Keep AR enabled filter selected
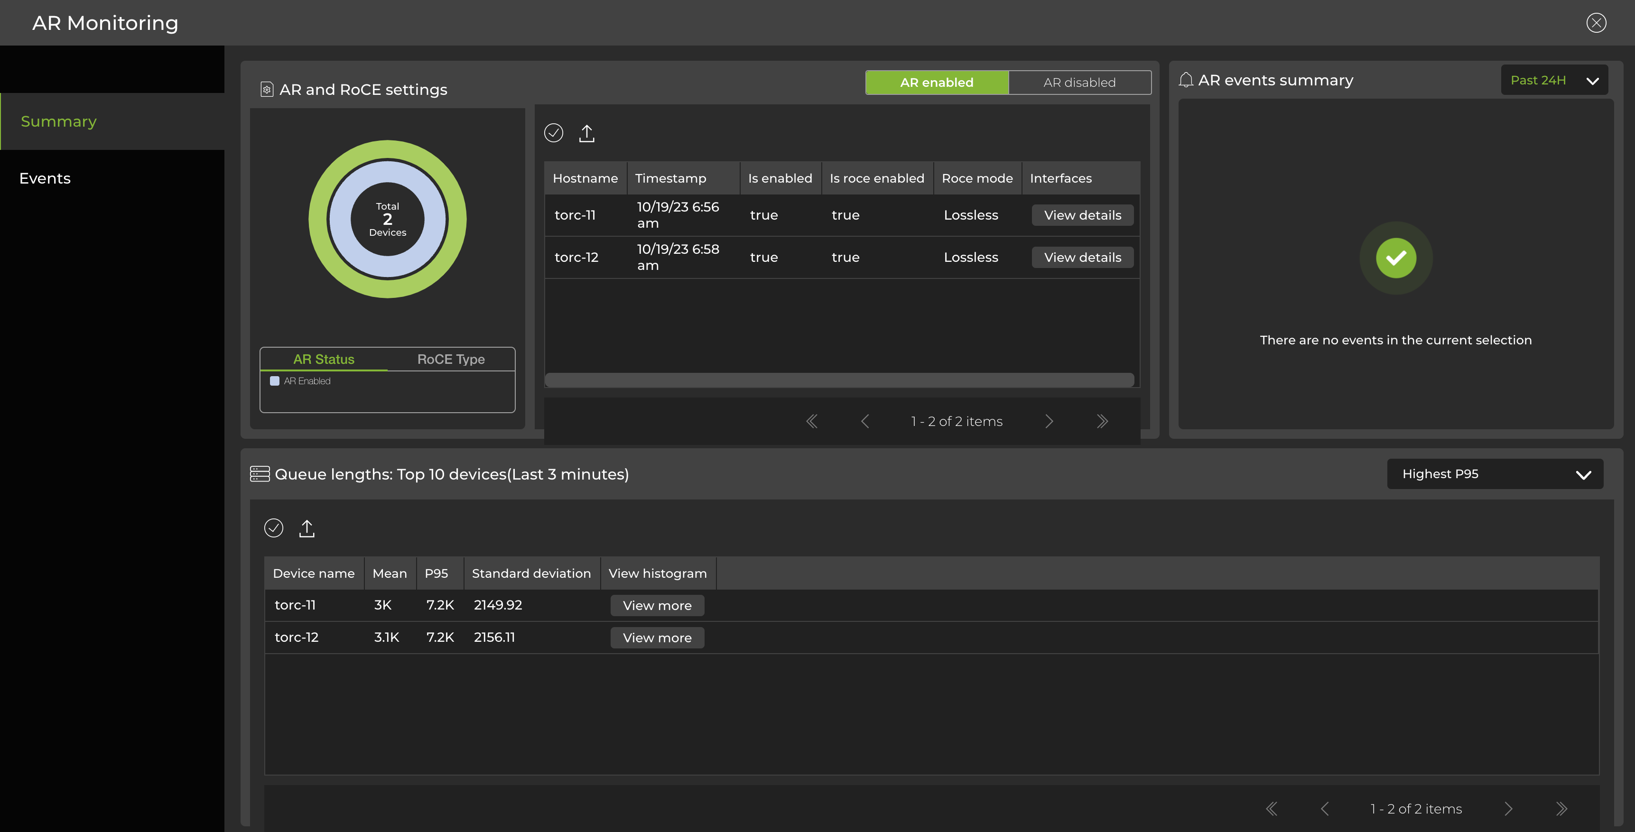This screenshot has width=1635, height=832. click(x=936, y=82)
